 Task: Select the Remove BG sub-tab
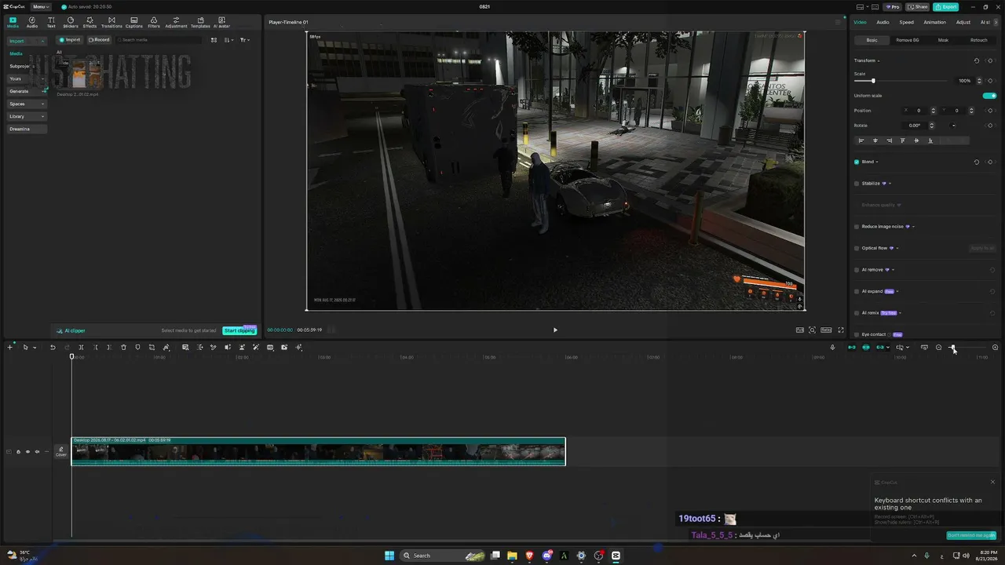(908, 40)
